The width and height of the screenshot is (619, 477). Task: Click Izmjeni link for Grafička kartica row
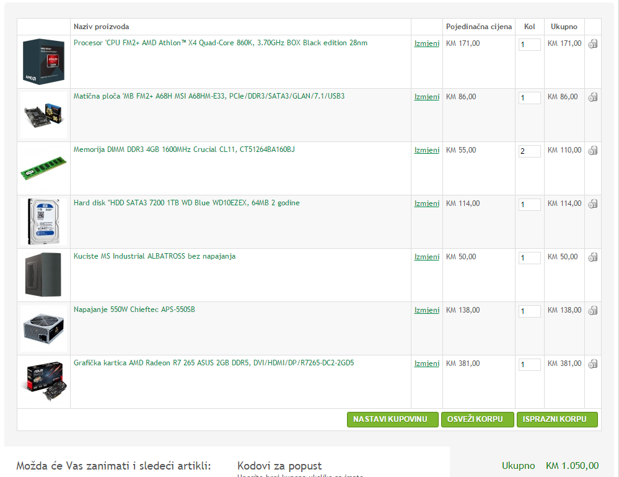(427, 363)
